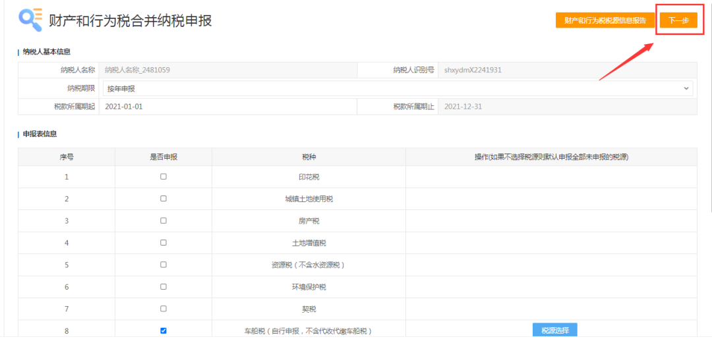Click the 税款所属期止 field 2021-12-31
This screenshot has height=339, width=712.
click(568, 107)
